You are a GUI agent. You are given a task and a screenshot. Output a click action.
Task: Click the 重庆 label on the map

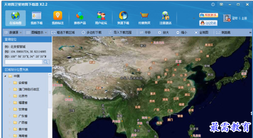[x=153, y=94]
